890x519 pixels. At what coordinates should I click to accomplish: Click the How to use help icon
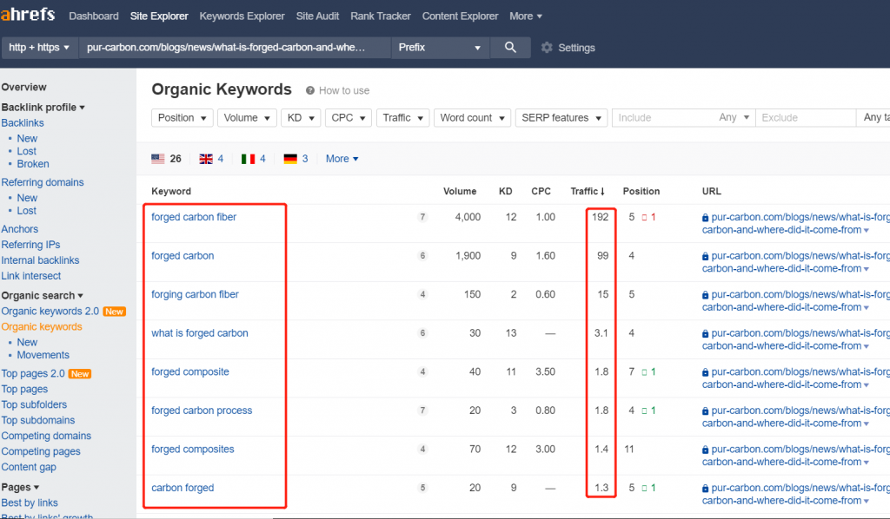(310, 90)
